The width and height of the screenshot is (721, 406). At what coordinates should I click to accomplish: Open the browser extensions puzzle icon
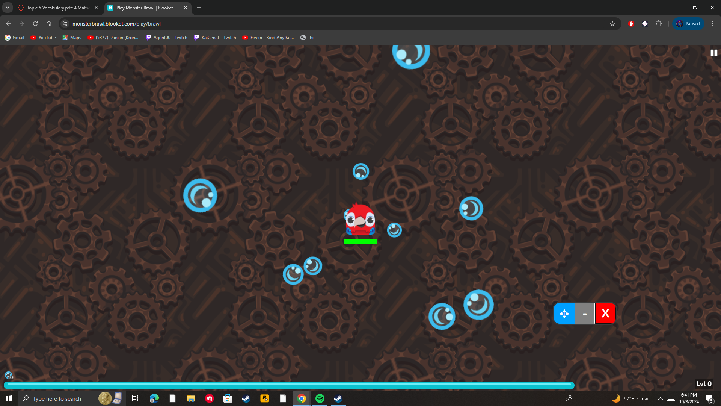pos(658,24)
